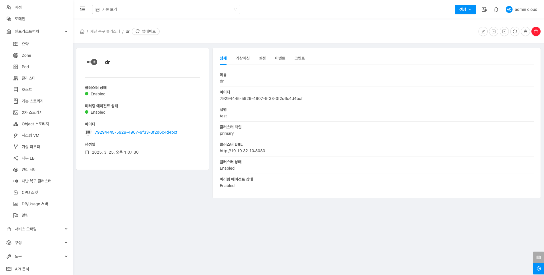This screenshot has height=275, width=544.
Task: Click the red trash delete button
Action: (x=536, y=31)
